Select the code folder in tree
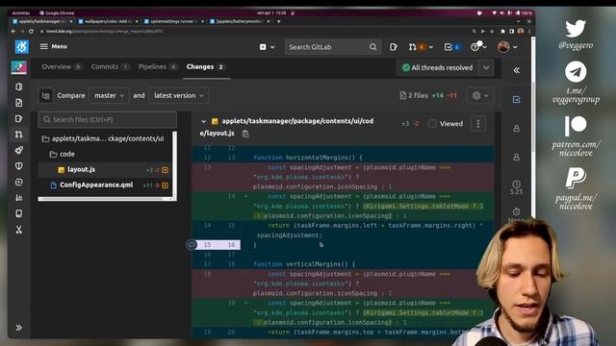This screenshot has height=346, width=616. pos(62,154)
